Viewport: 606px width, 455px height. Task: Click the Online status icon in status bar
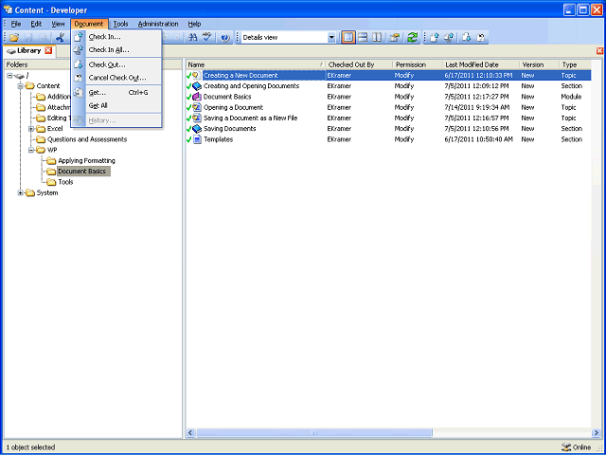[566, 446]
